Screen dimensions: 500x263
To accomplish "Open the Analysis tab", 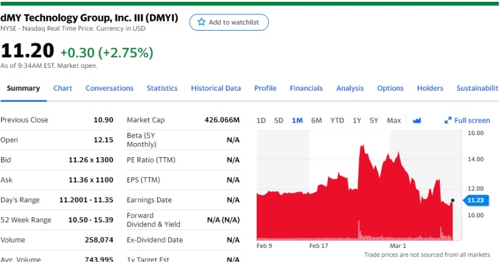I will [x=350, y=88].
